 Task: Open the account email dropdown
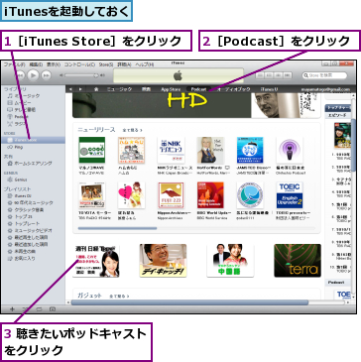click(326, 89)
